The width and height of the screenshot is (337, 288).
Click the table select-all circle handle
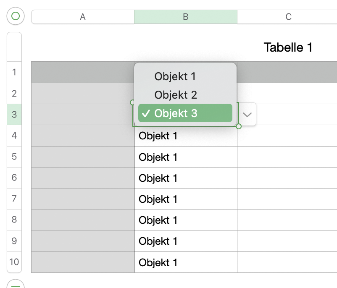(x=15, y=16)
